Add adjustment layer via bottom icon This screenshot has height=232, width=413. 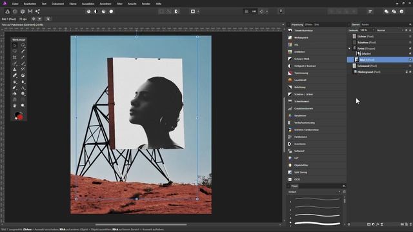(x=373, y=224)
